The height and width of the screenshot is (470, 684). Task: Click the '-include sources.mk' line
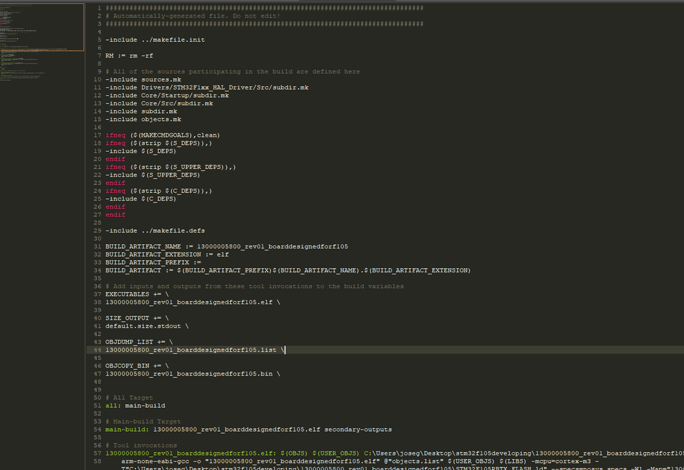(x=143, y=79)
